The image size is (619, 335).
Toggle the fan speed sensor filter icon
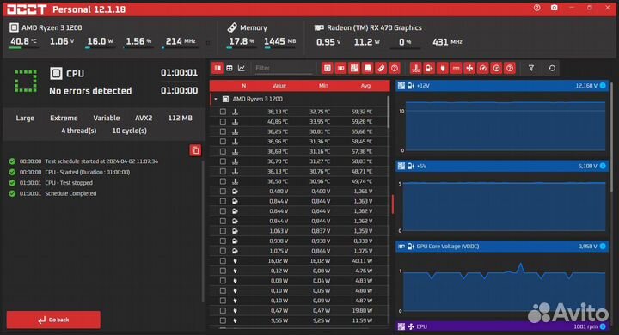pos(469,68)
